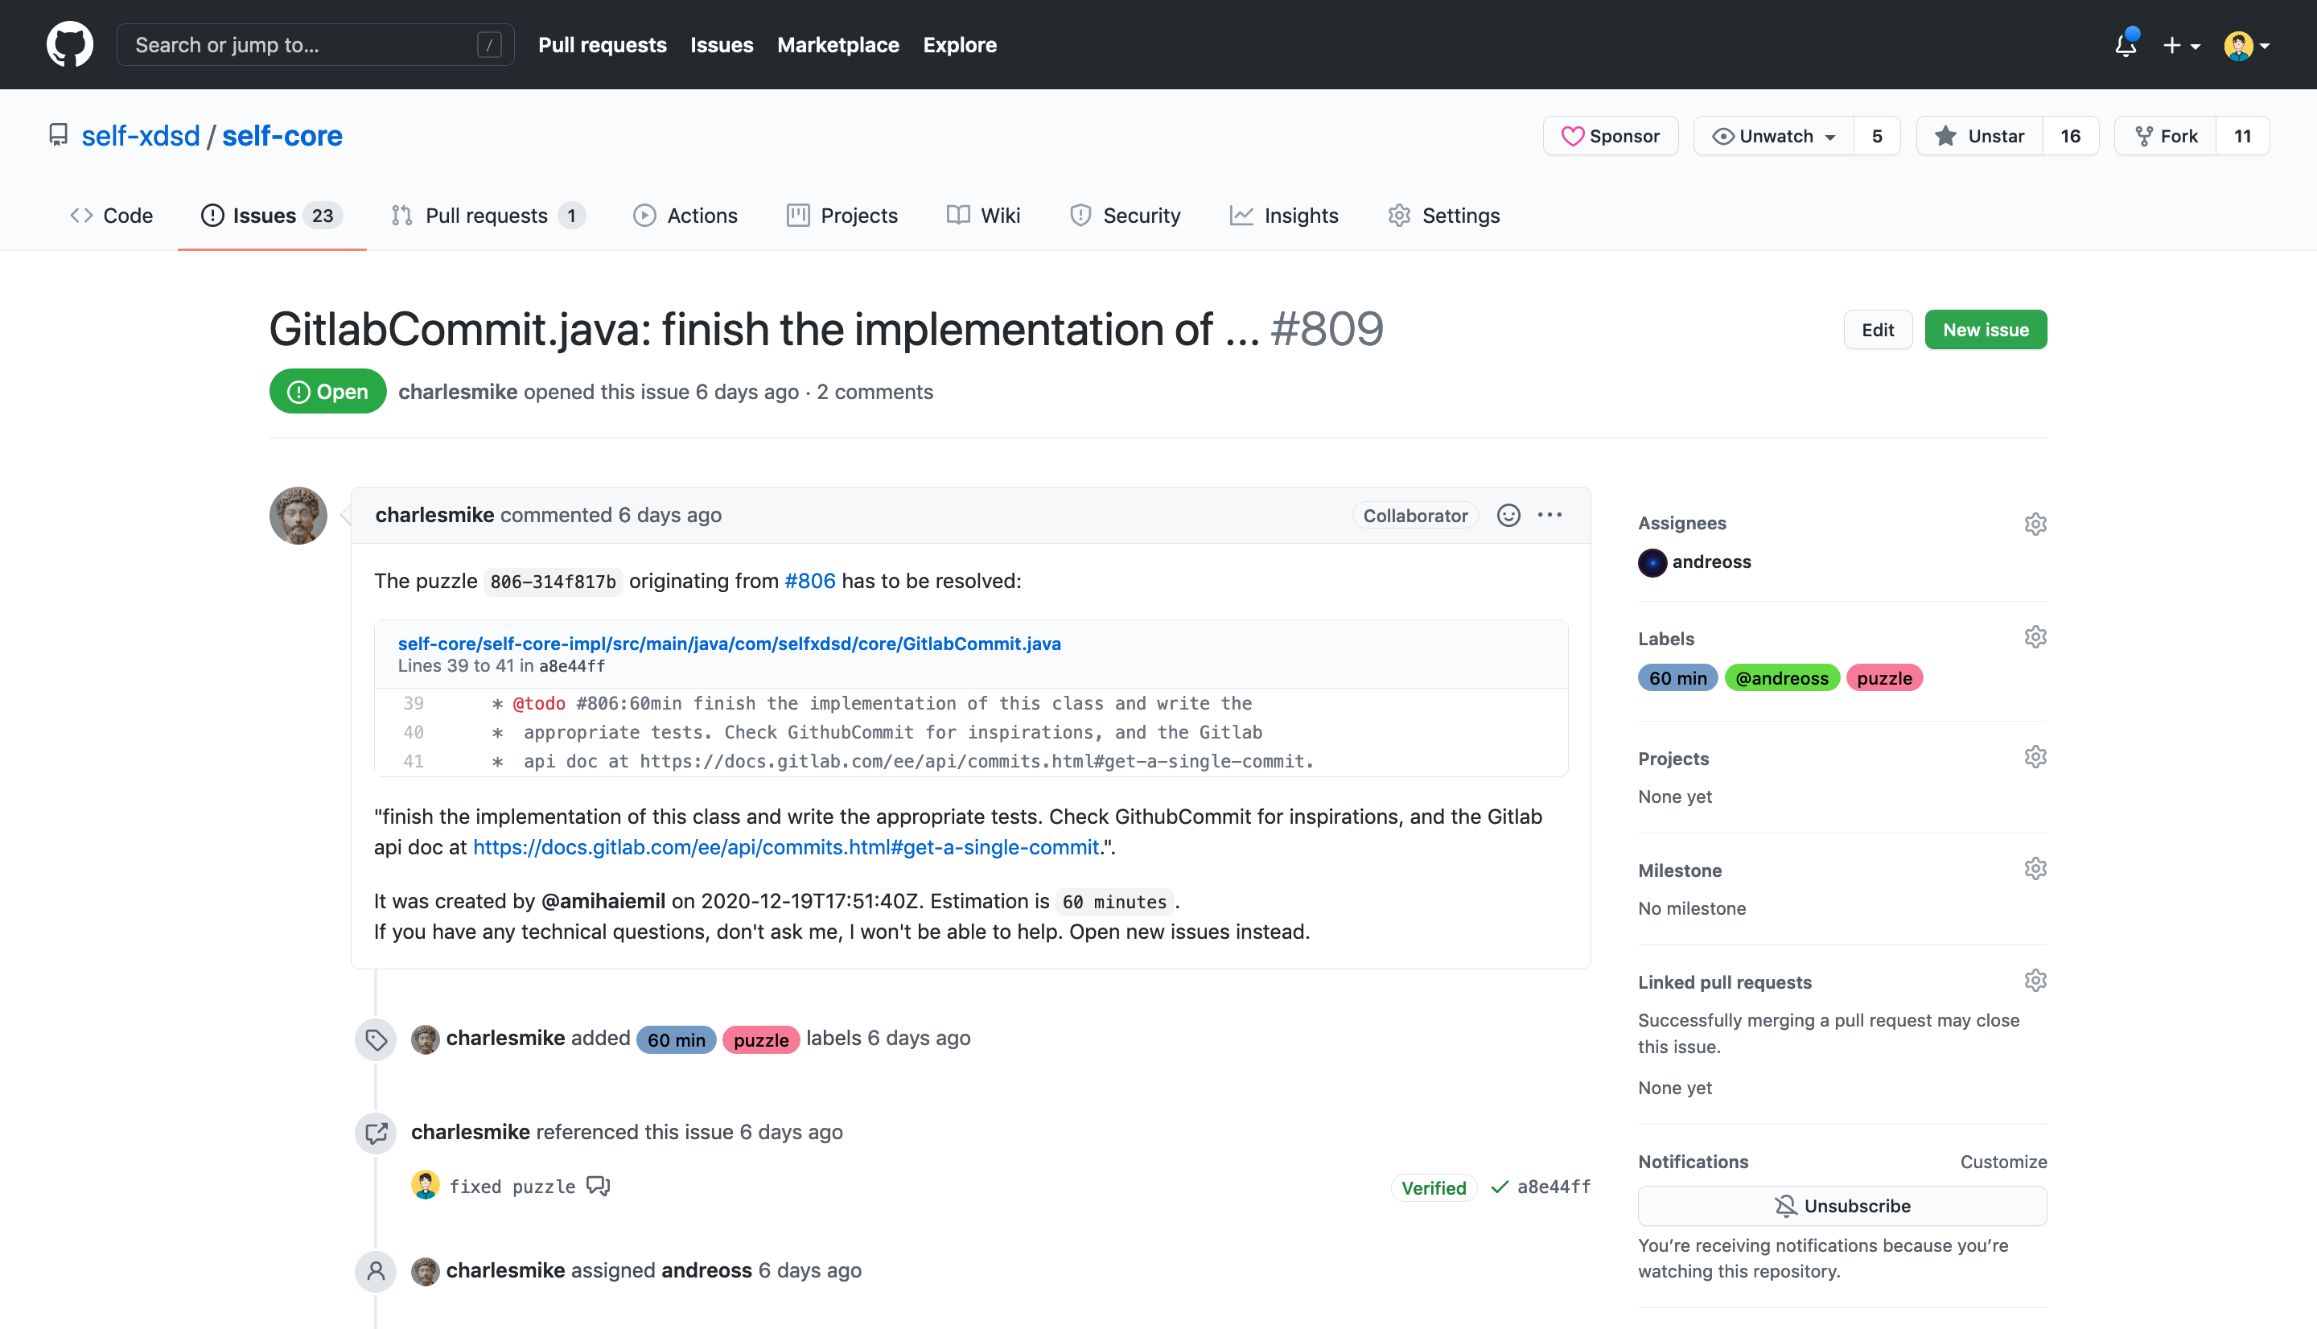Click the 60 min label in the timeline

click(x=677, y=1039)
